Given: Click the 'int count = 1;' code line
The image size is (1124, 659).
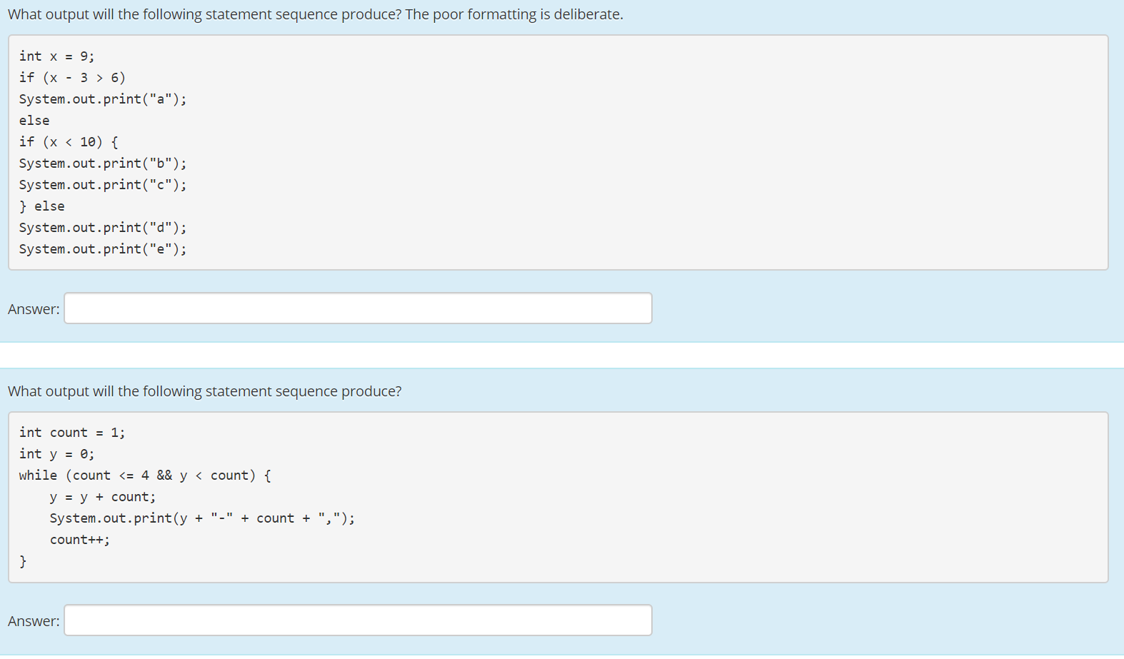Looking at the screenshot, I should (72, 433).
